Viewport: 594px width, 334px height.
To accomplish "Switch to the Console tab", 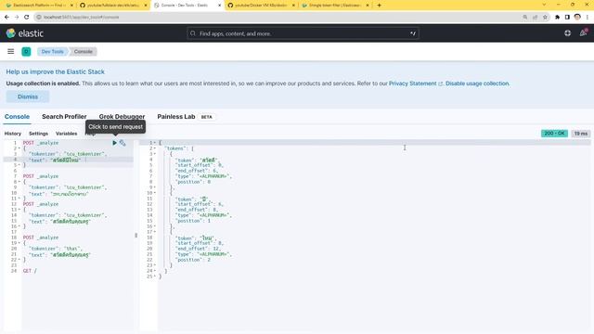I will tap(17, 117).
